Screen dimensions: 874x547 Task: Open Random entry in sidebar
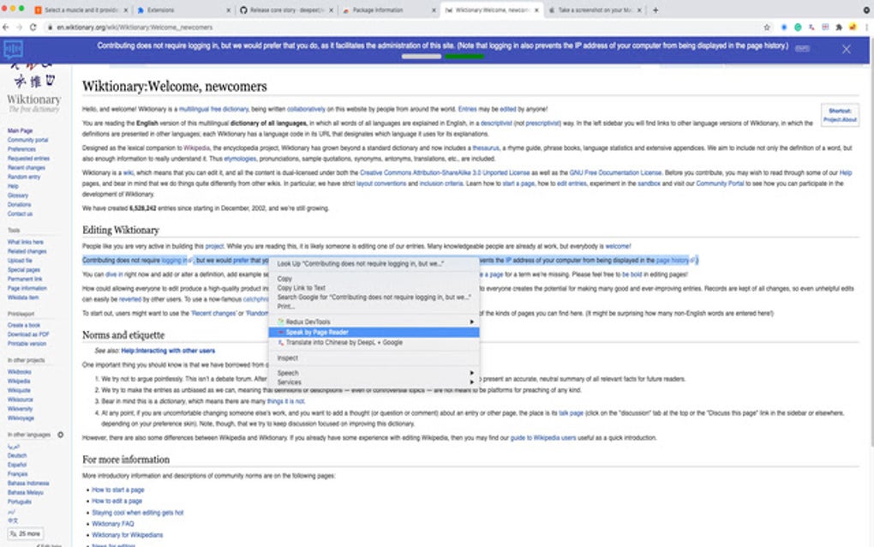(x=24, y=177)
